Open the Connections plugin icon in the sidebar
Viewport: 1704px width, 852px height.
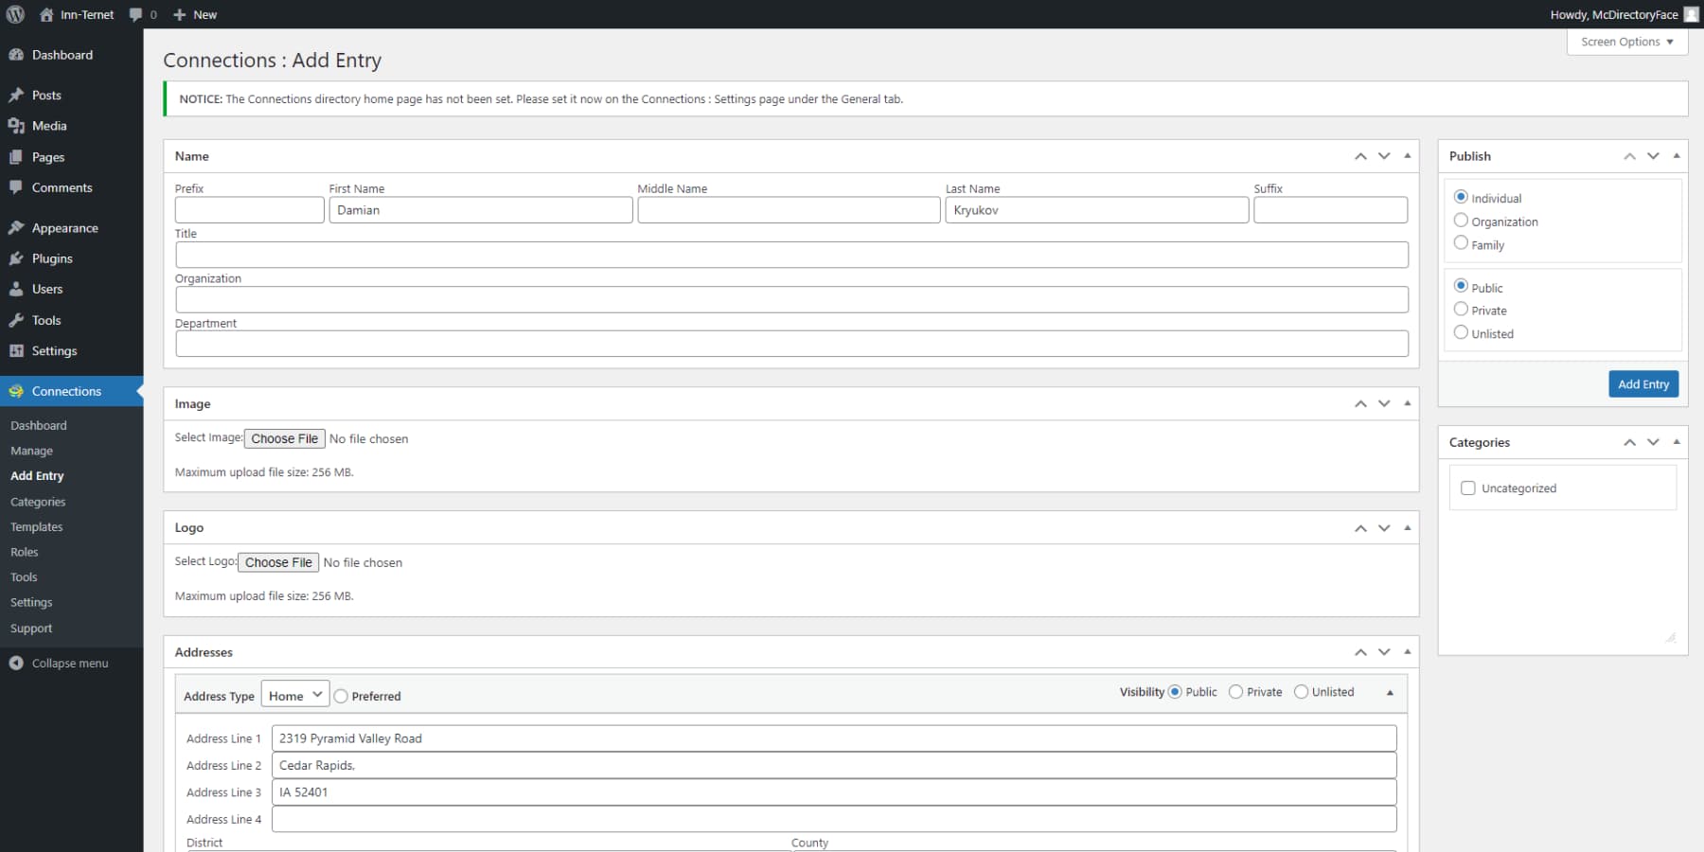[17, 391]
